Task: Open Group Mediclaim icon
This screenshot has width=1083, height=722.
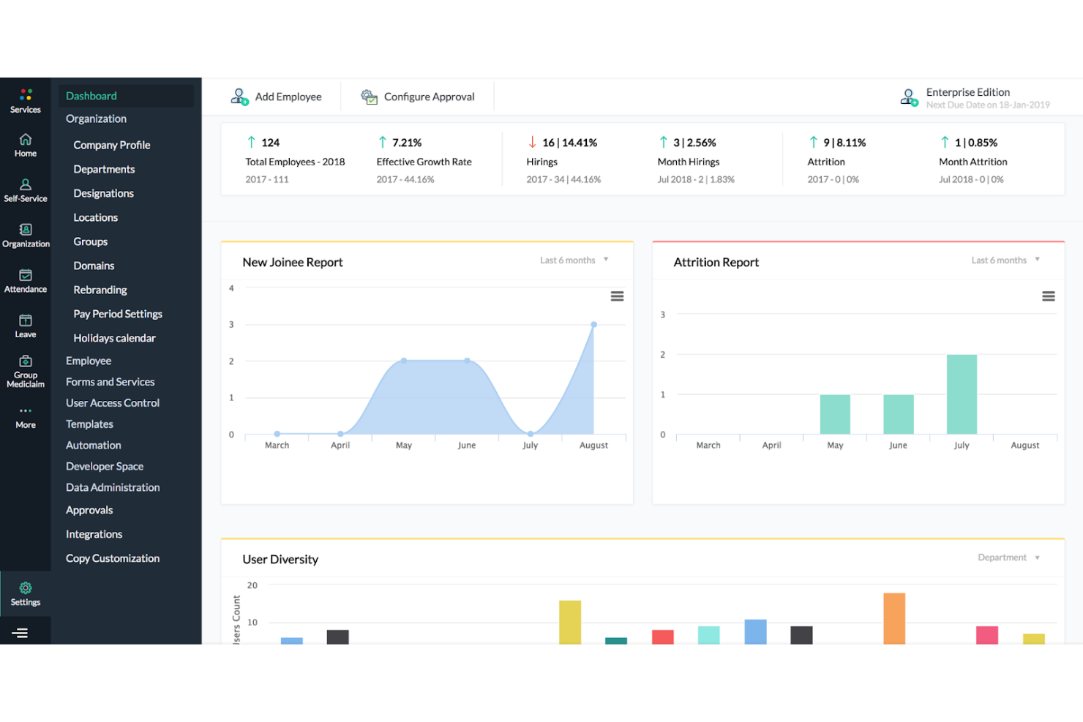Action: [26, 361]
